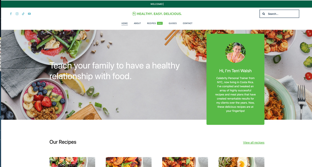Viewport: 312px width, 167px height.
Task: Open the YouTube social icon
Action: click(x=29, y=14)
